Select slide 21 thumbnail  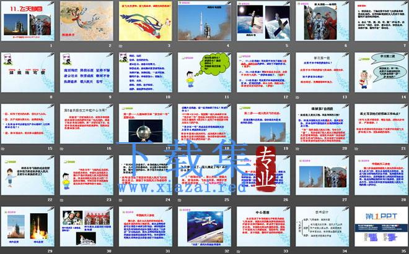[381, 124]
